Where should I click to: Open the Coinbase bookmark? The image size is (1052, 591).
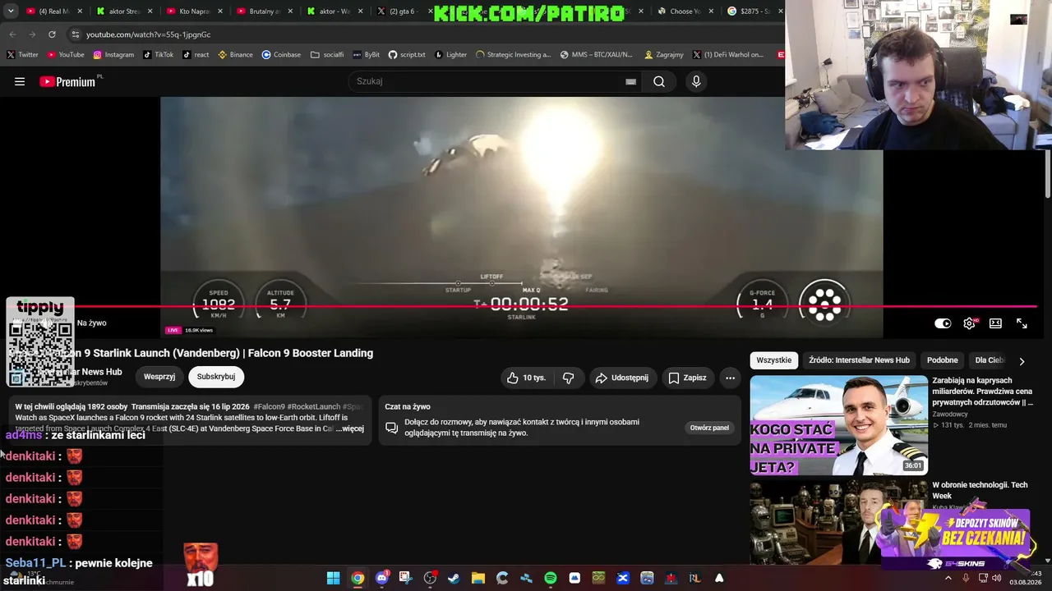pos(281,55)
